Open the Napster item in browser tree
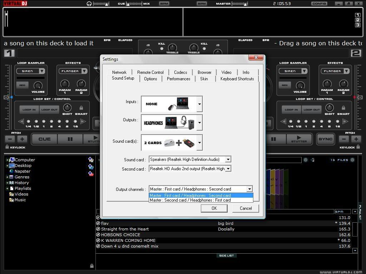This screenshot has height=274, width=366. point(23,171)
